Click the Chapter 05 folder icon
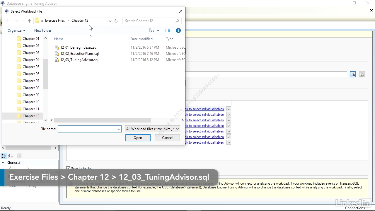Image resolution: width=375 pixels, height=211 pixels. (x=19, y=67)
